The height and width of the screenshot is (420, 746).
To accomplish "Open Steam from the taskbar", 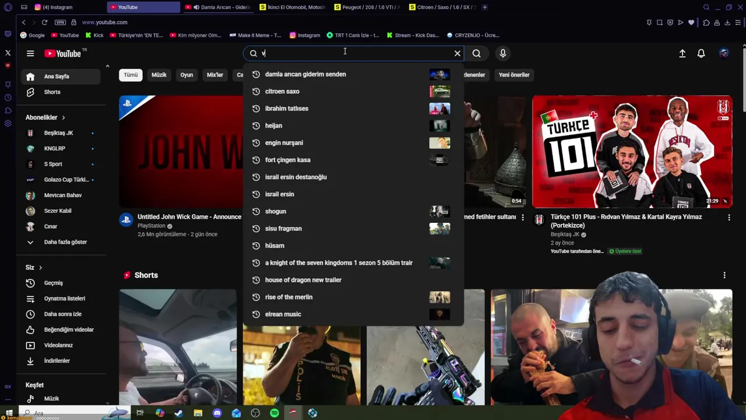I will pyautogui.click(x=179, y=413).
